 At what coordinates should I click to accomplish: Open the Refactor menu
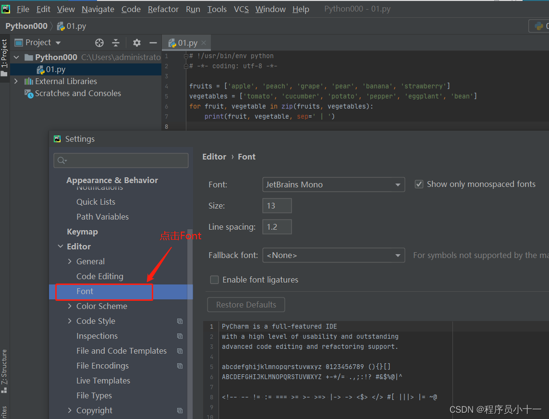(163, 9)
